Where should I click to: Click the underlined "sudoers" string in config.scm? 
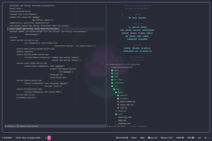pyautogui.click(x=36, y=17)
